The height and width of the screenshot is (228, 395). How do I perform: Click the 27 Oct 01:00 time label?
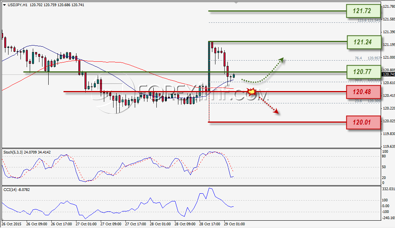click(86, 224)
